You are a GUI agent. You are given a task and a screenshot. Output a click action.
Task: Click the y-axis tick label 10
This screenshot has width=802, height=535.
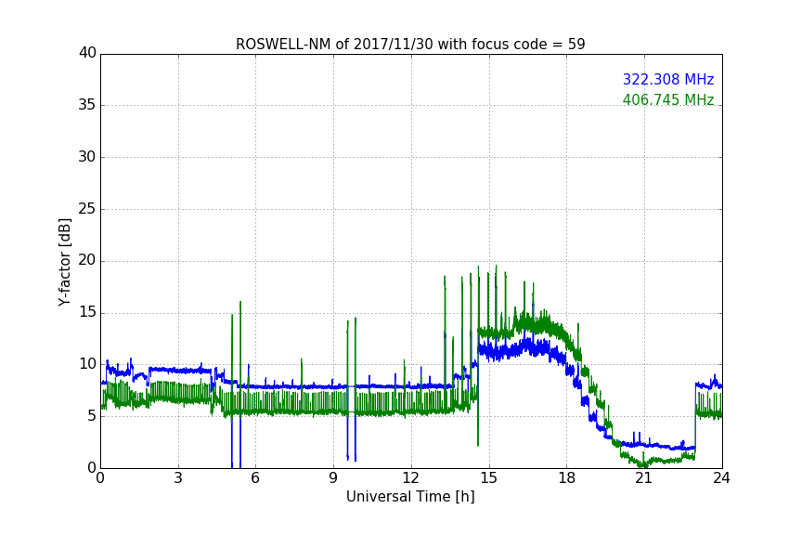[x=87, y=364]
